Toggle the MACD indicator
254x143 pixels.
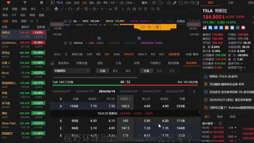coord(142,54)
